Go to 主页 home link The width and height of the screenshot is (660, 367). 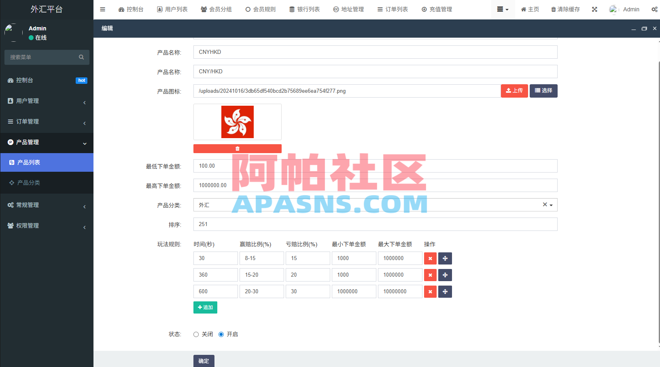pyautogui.click(x=530, y=9)
